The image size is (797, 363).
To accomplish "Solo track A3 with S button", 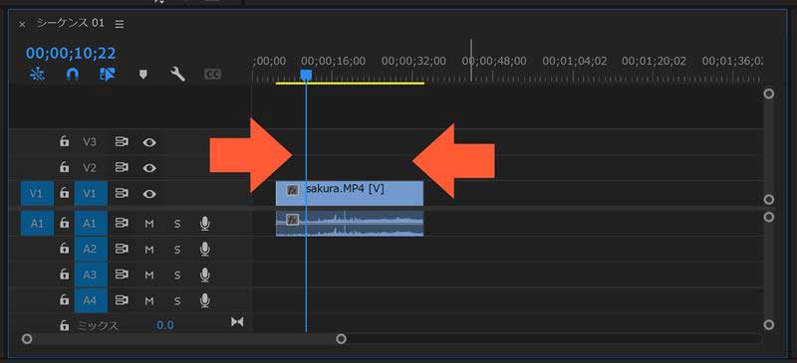I will pos(177,275).
